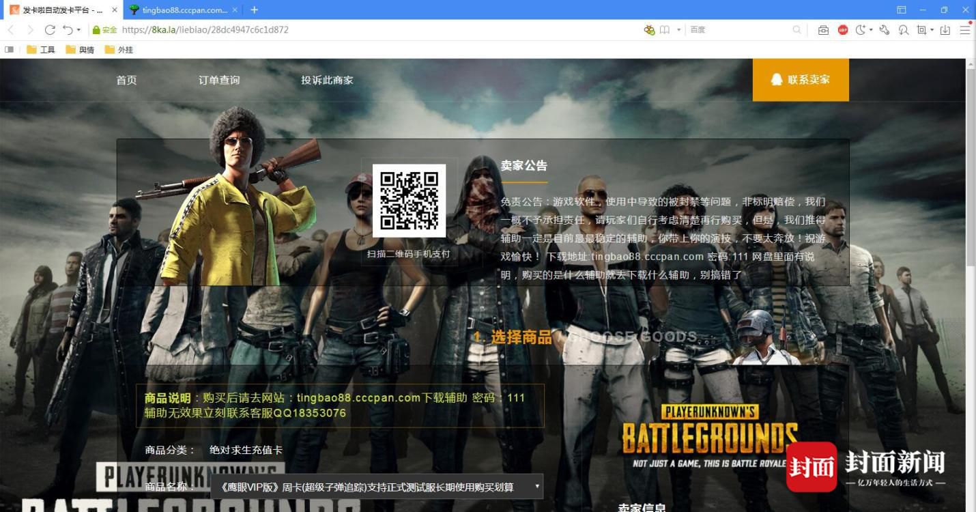Viewport: 976px width, 512px height.
Task: Toggle night mode moon icon
Action: (x=861, y=30)
